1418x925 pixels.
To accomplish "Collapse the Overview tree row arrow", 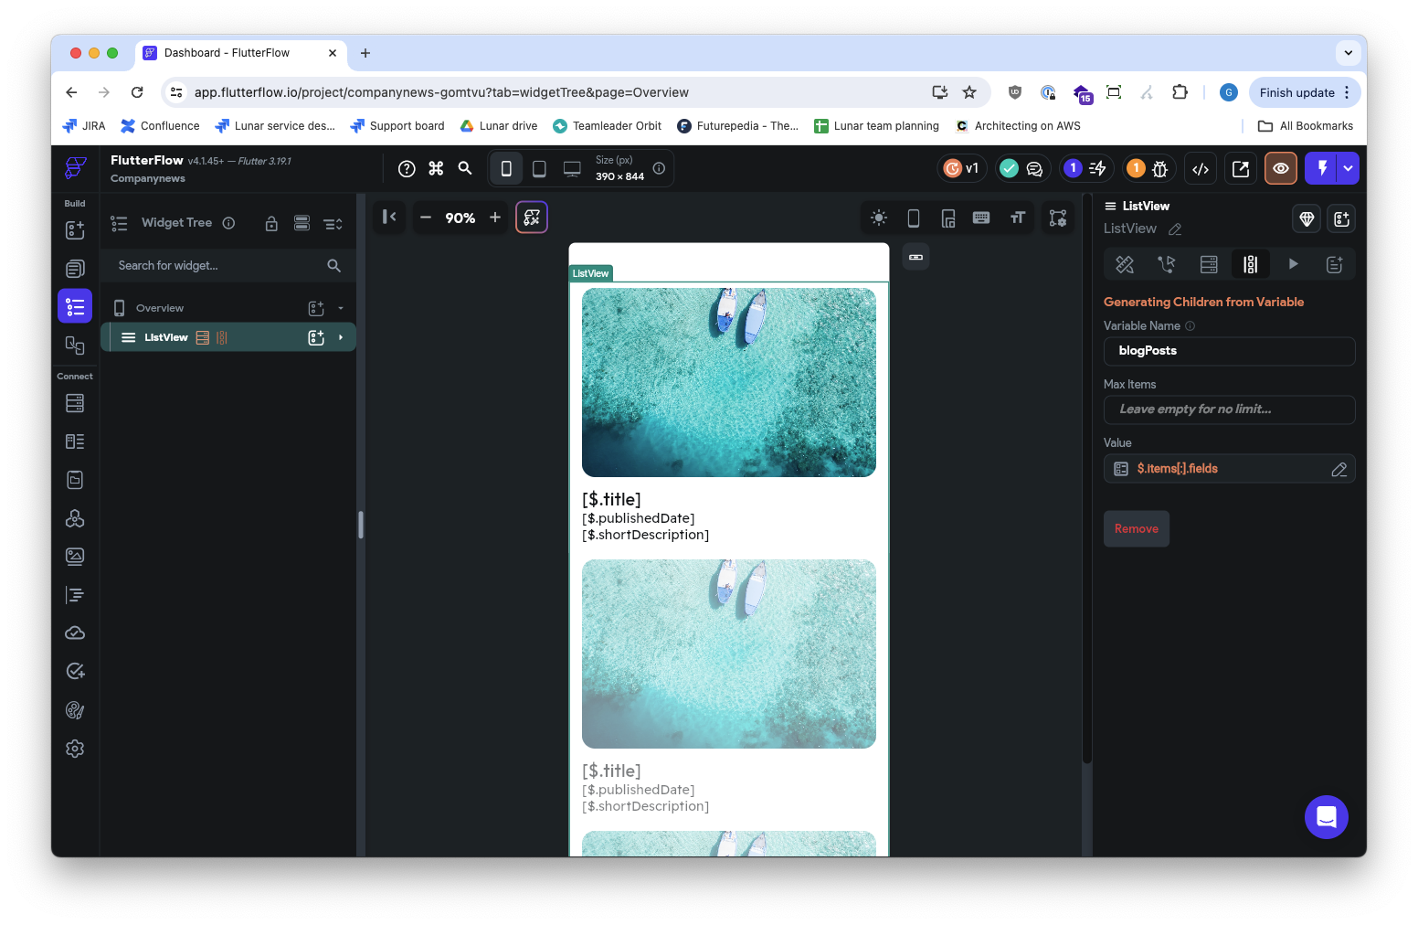I will tap(341, 309).
